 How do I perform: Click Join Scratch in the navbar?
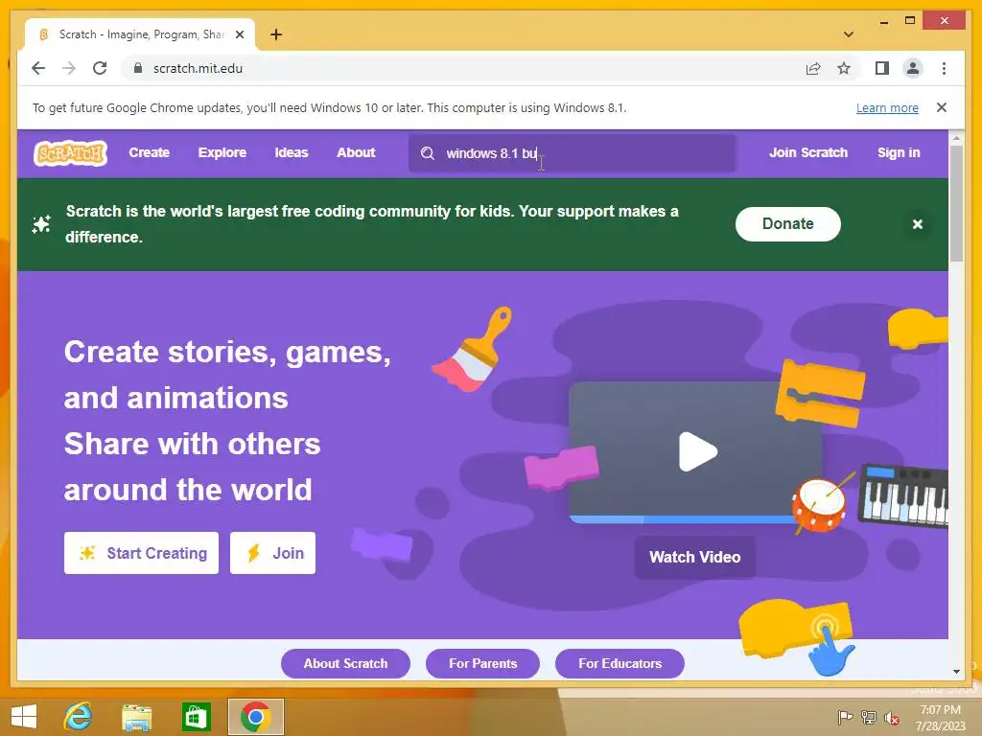[x=807, y=152]
